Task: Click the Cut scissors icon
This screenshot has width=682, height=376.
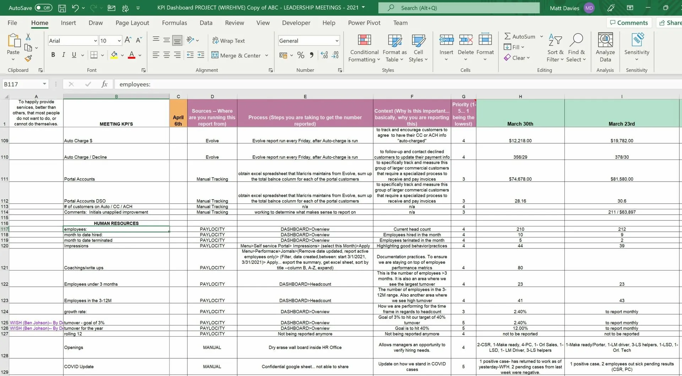Action: click(28, 37)
